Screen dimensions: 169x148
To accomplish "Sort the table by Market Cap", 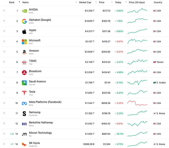I will pyautogui.click(x=85, y=2).
